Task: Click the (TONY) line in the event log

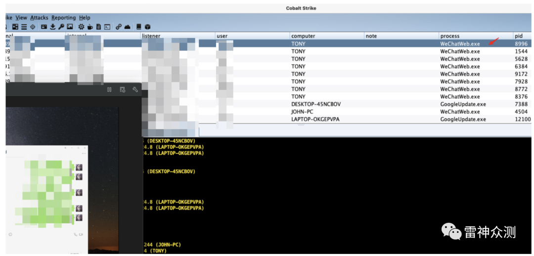Action: coord(155,251)
